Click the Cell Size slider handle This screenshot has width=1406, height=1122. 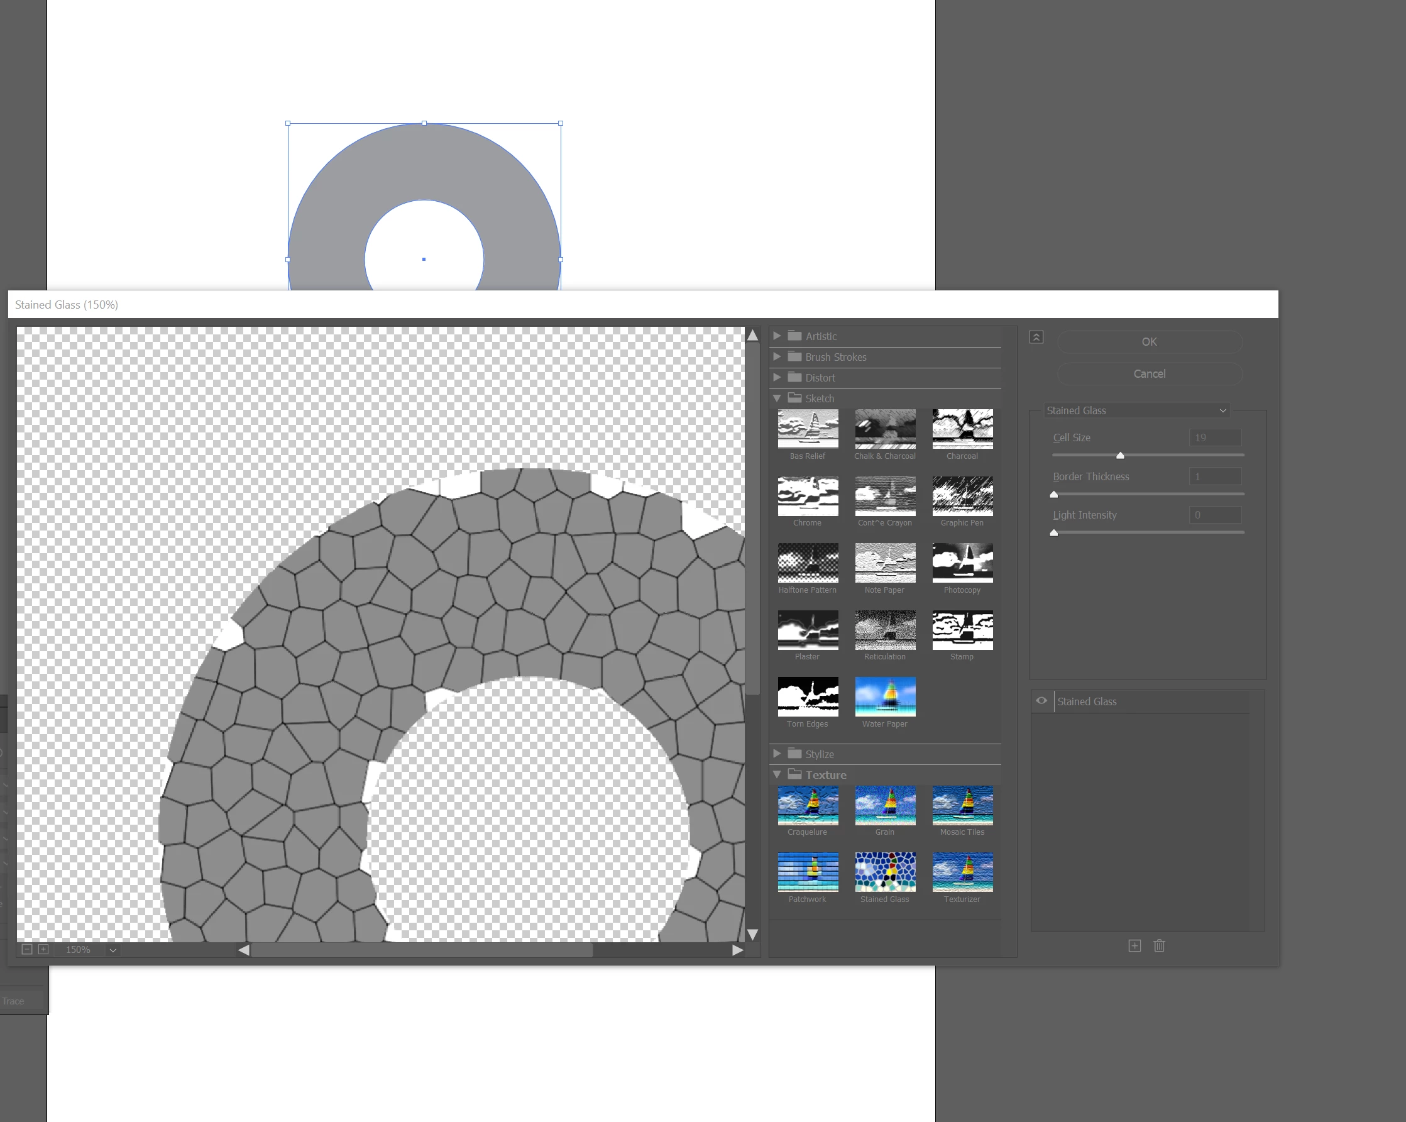click(1120, 455)
